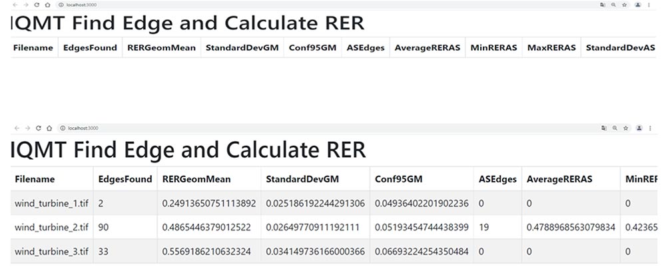666x269 pixels.
Task: Go back using the lower browser's back arrow
Action: click(x=15, y=127)
